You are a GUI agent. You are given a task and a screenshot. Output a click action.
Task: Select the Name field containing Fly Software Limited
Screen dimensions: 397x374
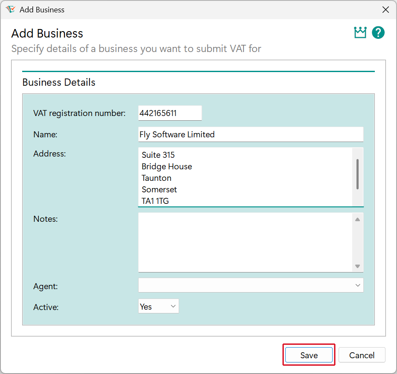tap(250, 134)
